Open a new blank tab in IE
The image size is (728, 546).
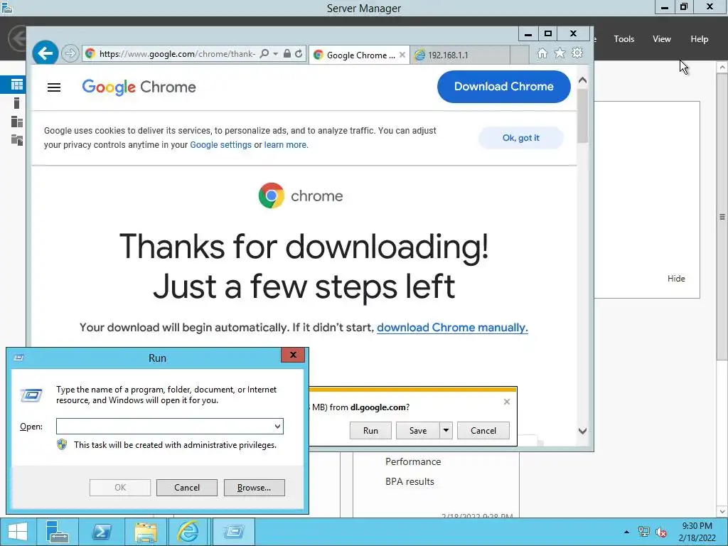pyautogui.click(x=519, y=55)
